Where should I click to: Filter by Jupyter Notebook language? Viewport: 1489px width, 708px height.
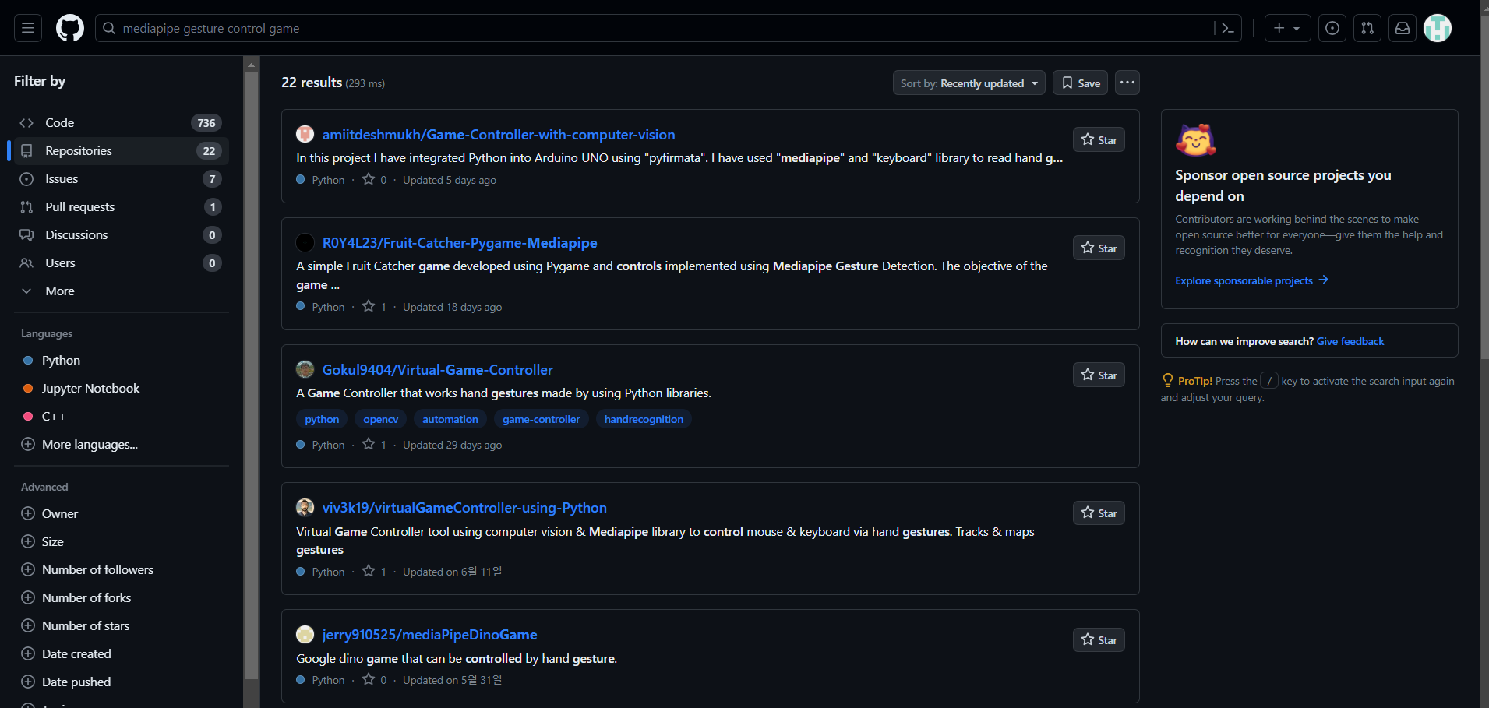coord(120,389)
